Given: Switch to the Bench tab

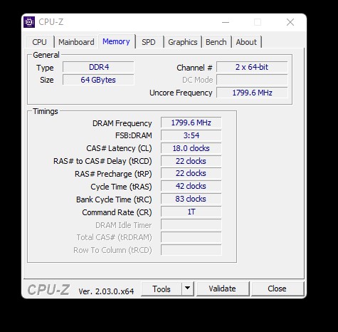Looking at the screenshot, I should click(216, 42).
